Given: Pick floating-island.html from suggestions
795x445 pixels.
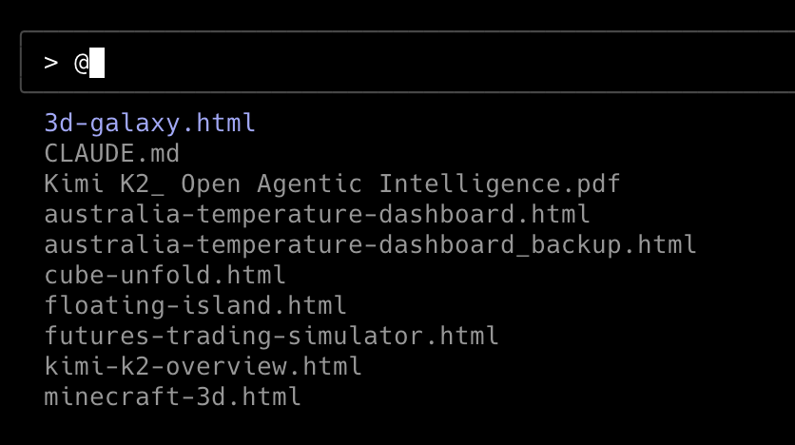Looking at the screenshot, I should click(195, 306).
